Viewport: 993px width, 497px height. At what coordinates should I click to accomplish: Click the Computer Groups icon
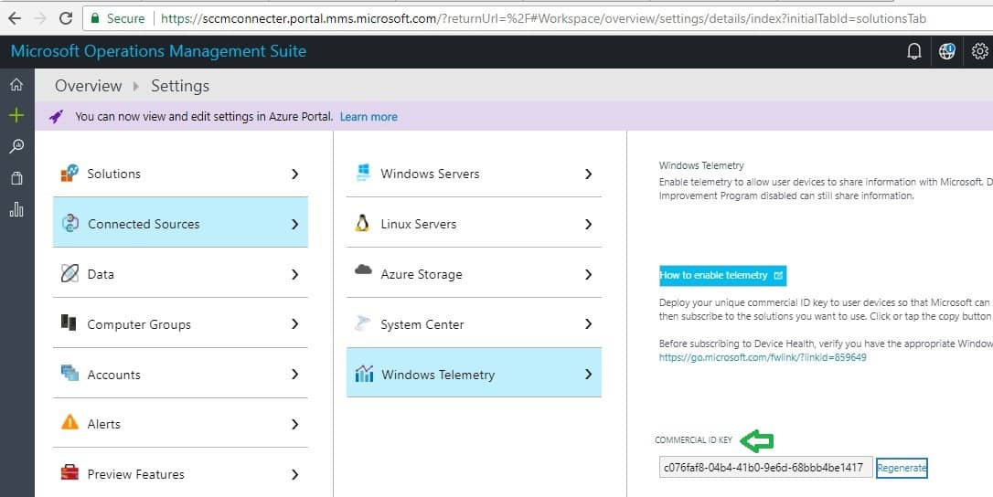tap(69, 323)
